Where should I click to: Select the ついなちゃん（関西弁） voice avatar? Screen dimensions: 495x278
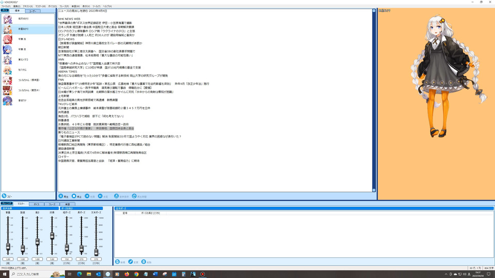coord(8,91)
